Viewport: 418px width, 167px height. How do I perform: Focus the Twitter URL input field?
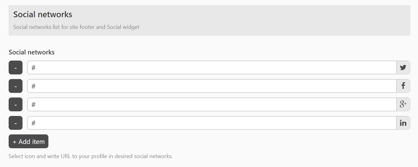[x=211, y=68]
